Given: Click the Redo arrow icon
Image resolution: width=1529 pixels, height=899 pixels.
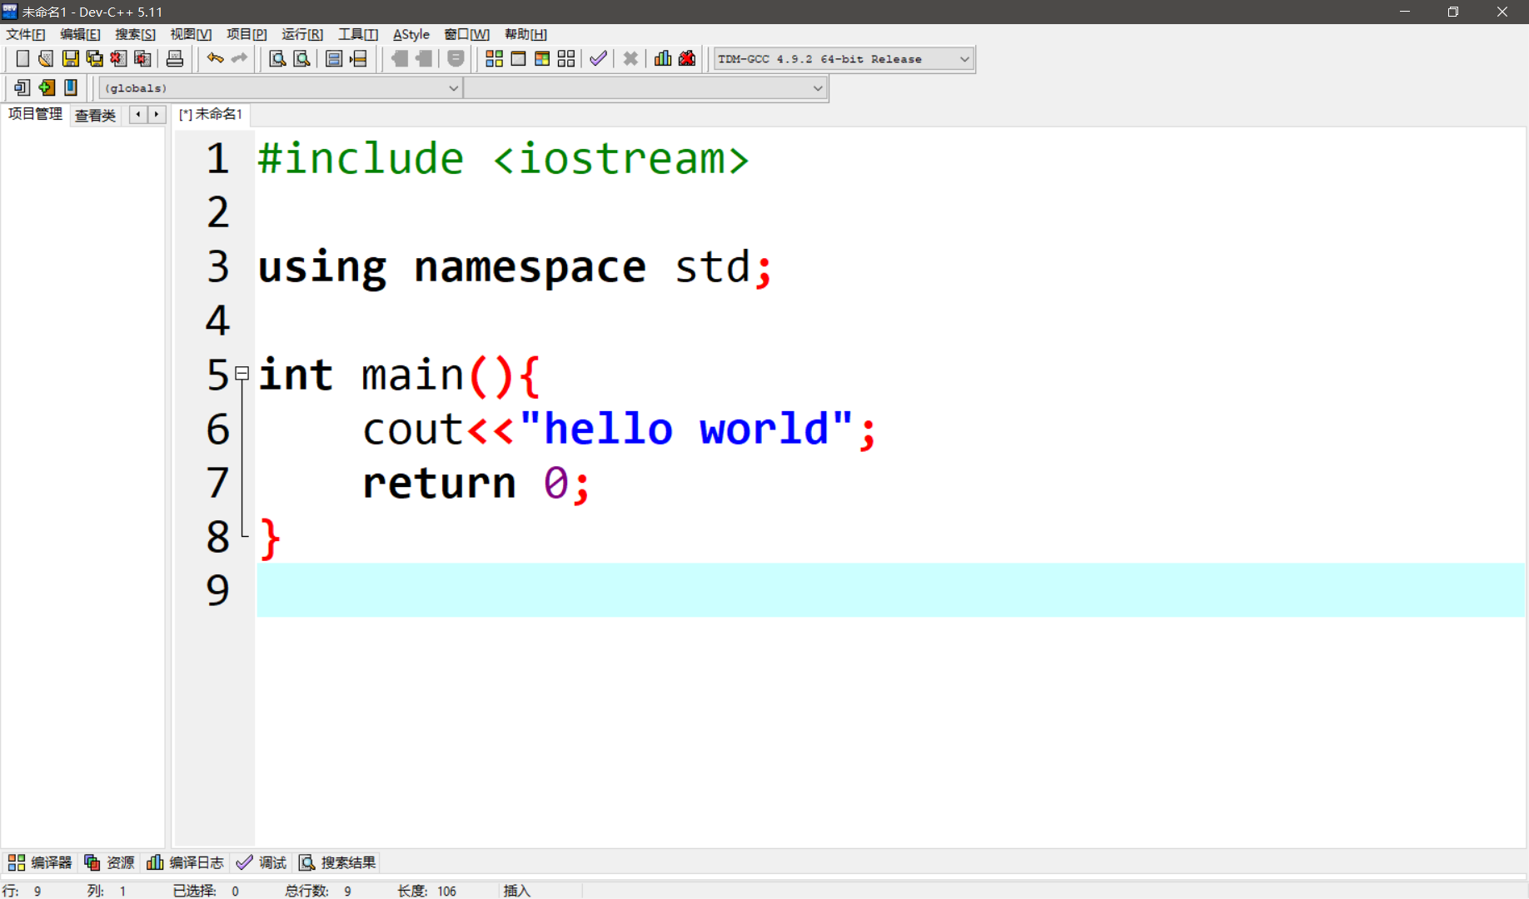Looking at the screenshot, I should click(240, 58).
